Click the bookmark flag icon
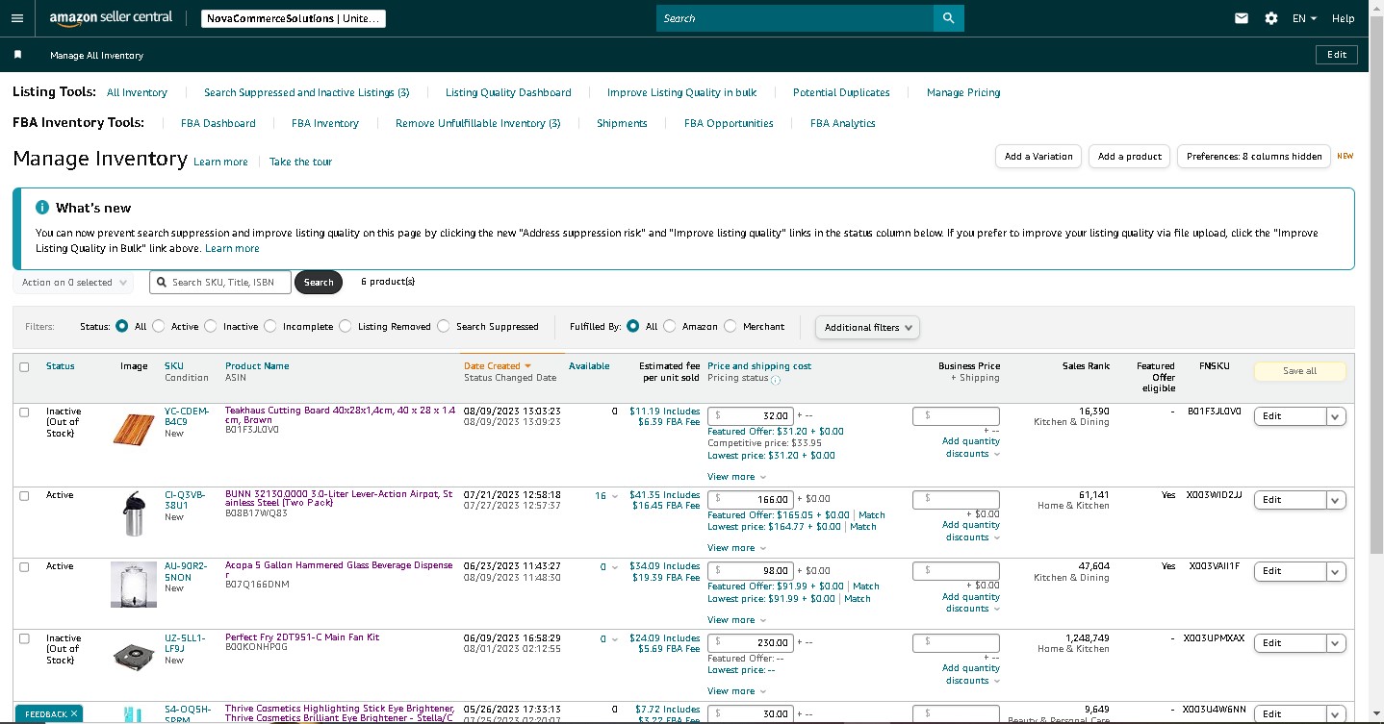This screenshot has height=724, width=1384. [x=17, y=55]
